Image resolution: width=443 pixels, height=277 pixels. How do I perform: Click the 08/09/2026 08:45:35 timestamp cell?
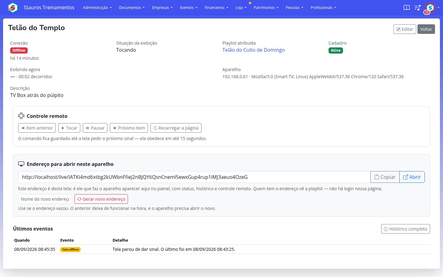point(34,249)
